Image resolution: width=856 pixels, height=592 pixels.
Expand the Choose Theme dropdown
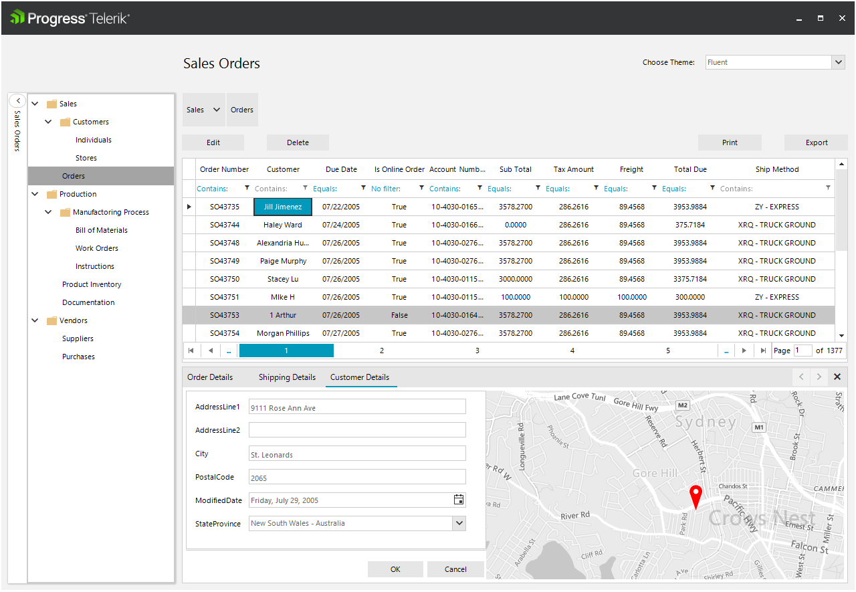(839, 62)
